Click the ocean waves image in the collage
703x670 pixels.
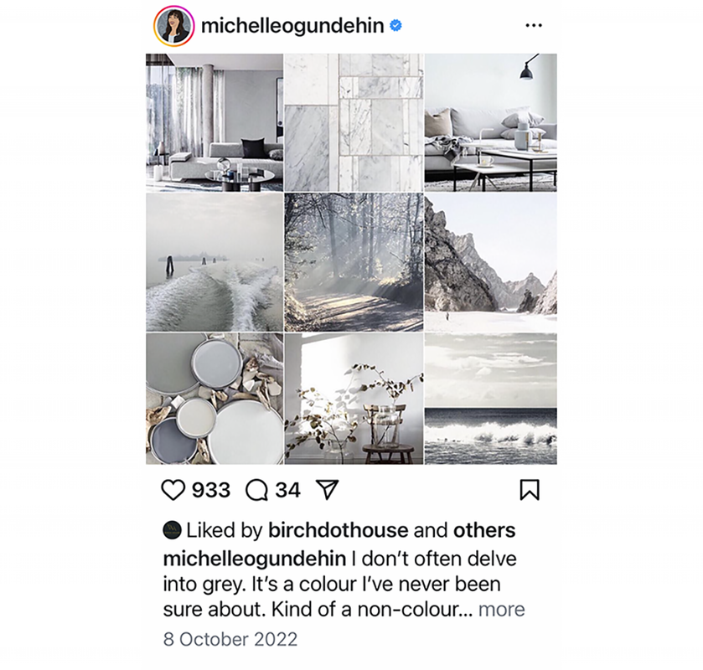[491, 399]
